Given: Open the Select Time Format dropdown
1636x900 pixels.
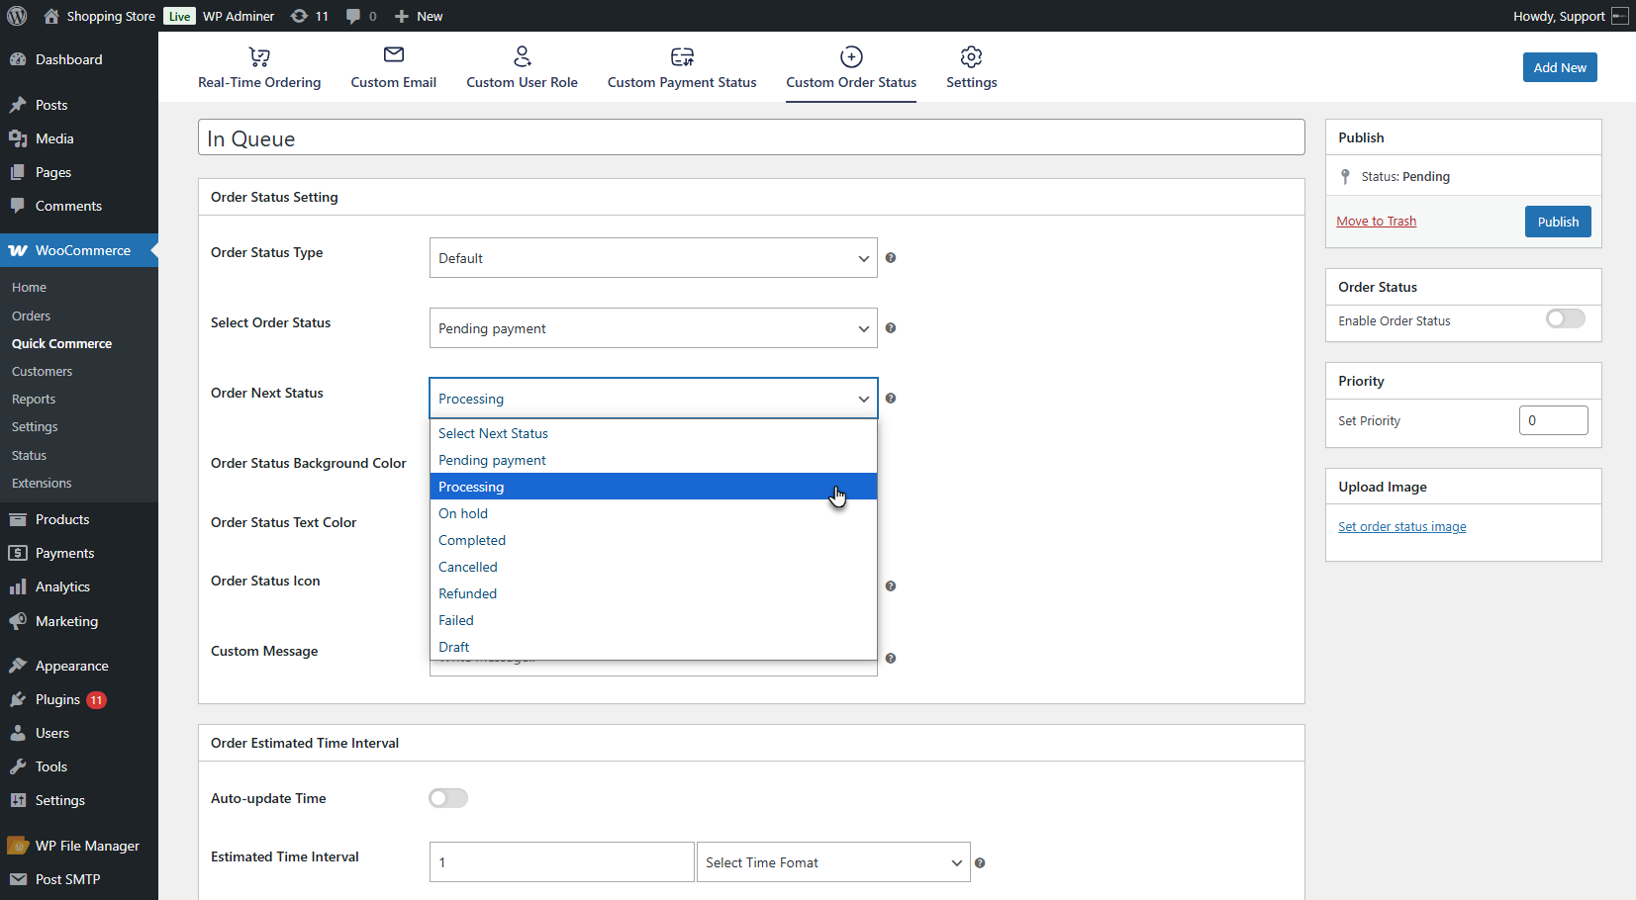Looking at the screenshot, I should 833,862.
